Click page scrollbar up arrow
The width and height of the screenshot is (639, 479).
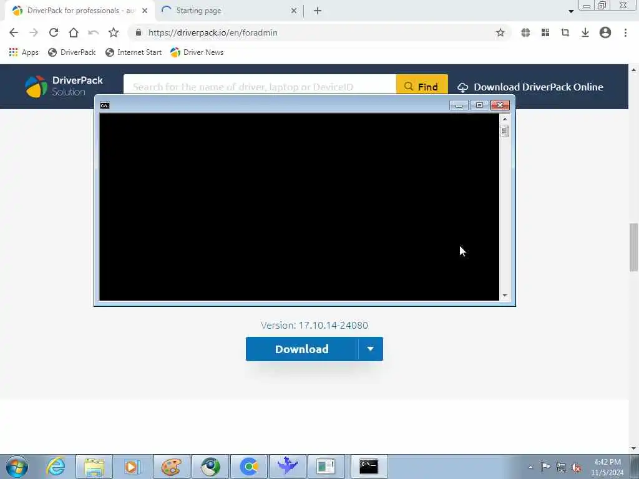[633, 70]
